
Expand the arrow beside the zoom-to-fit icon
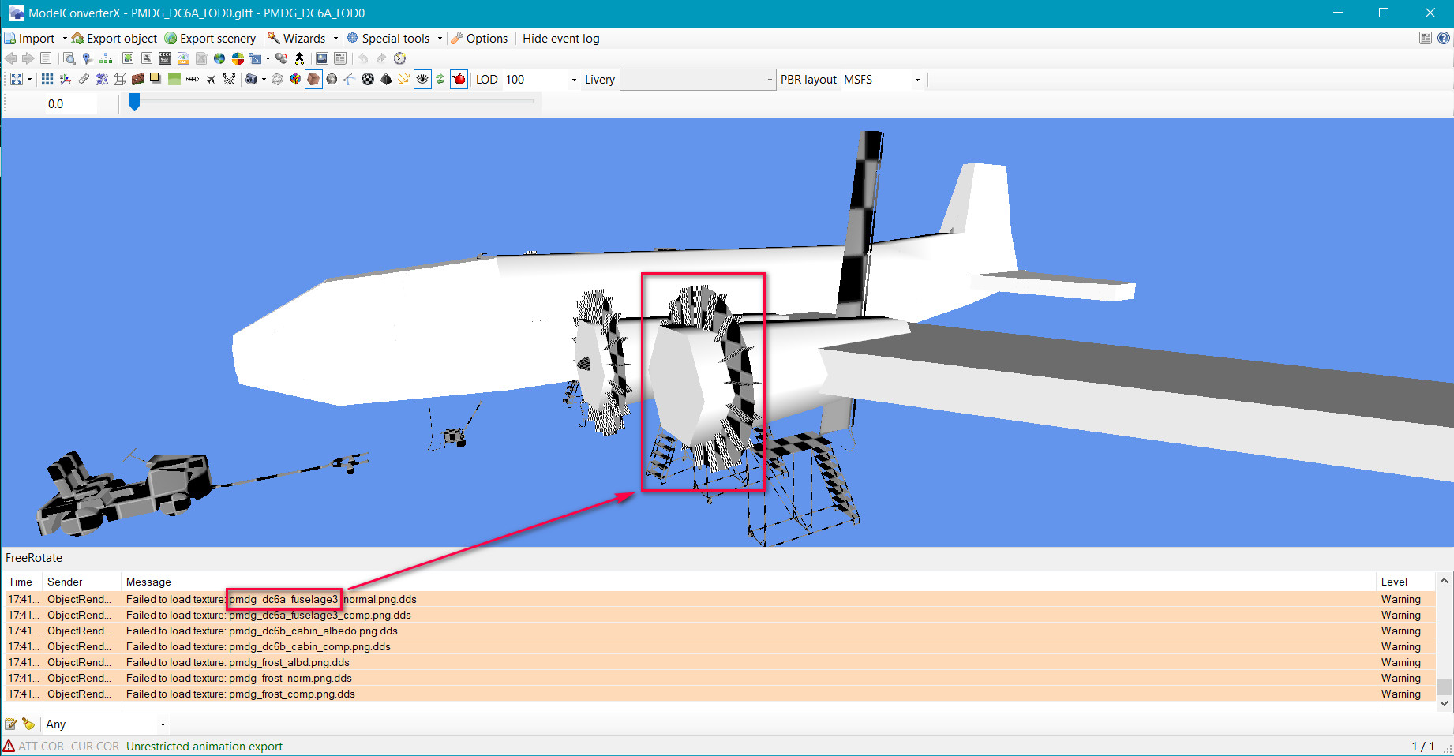point(30,80)
